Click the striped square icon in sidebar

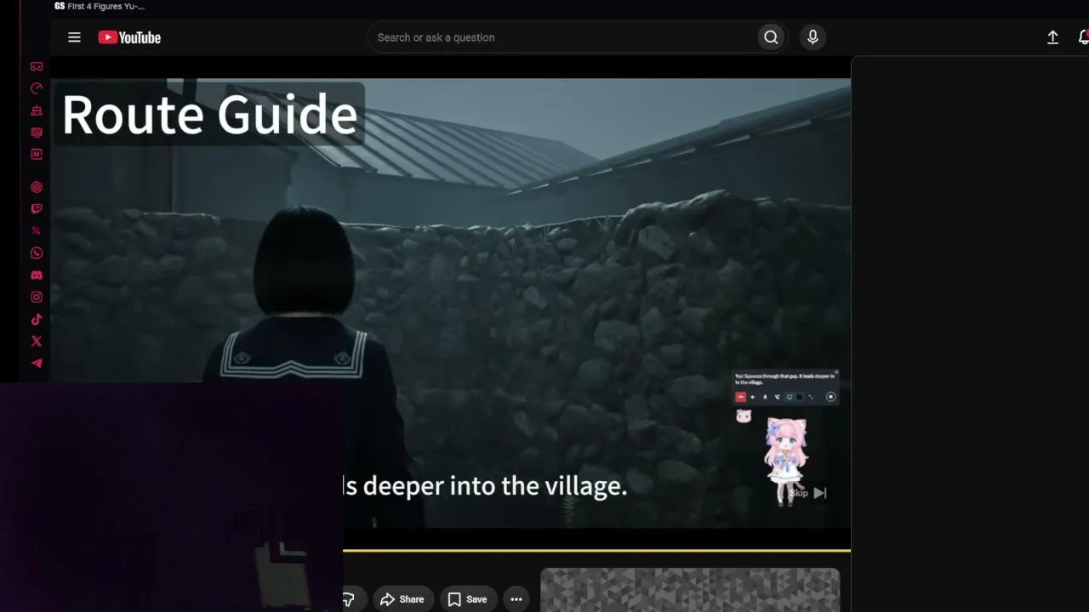(37, 133)
